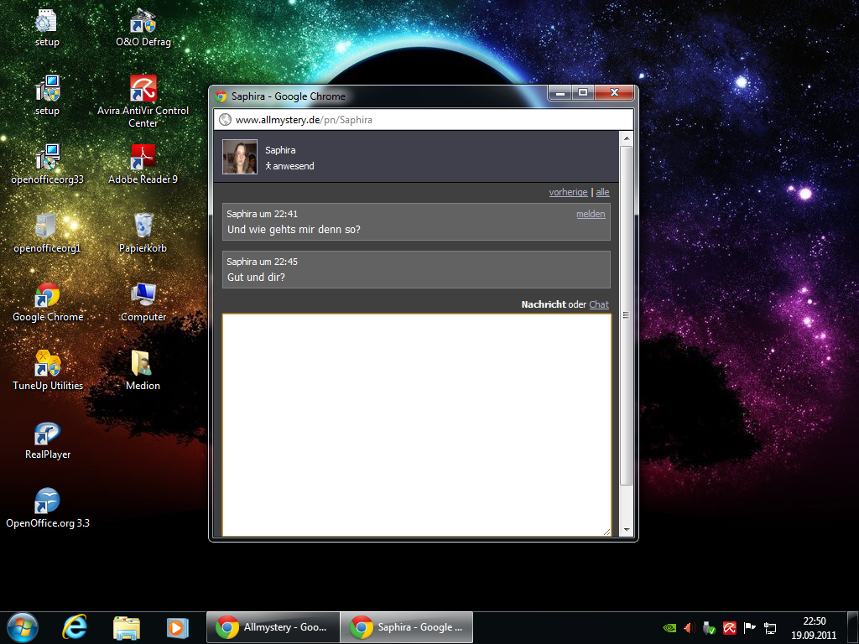859x644 pixels.
Task: Select the O&O Defrag desktop shortcut
Action: click(143, 28)
